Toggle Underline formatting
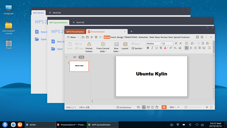The height and width of the screenshot is (128, 227). tap(156, 48)
